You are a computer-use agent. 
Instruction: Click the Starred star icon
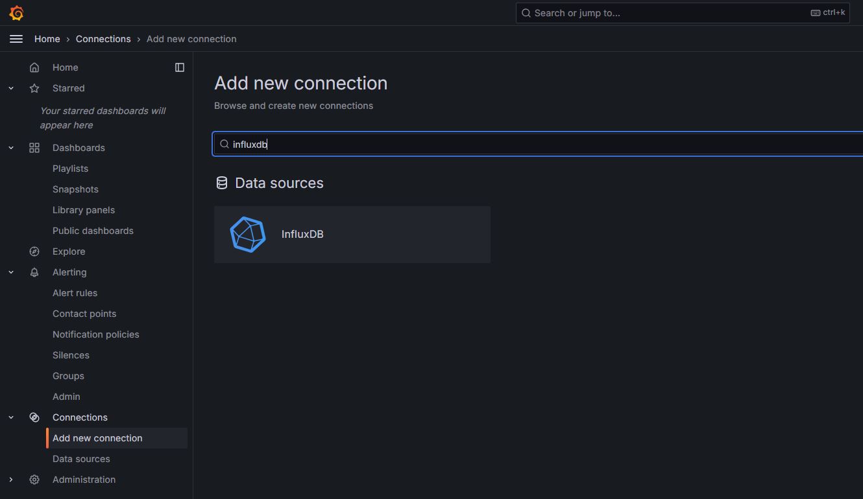click(x=34, y=88)
